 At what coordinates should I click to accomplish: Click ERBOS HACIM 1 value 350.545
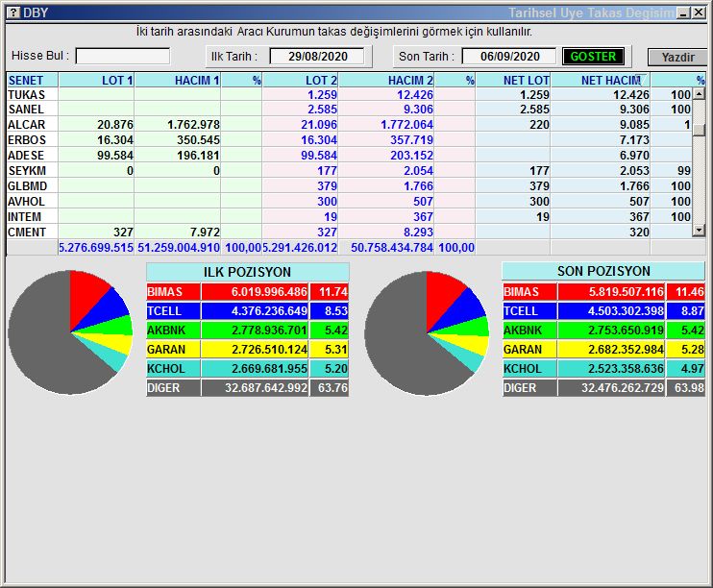pyautogui.click(x=198, y=139)
